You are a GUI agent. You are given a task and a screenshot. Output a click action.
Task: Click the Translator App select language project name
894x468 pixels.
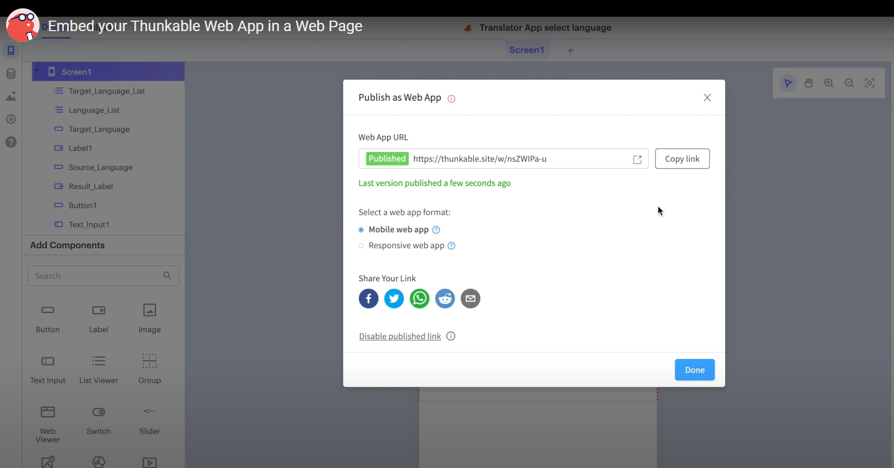coord(545,28)
